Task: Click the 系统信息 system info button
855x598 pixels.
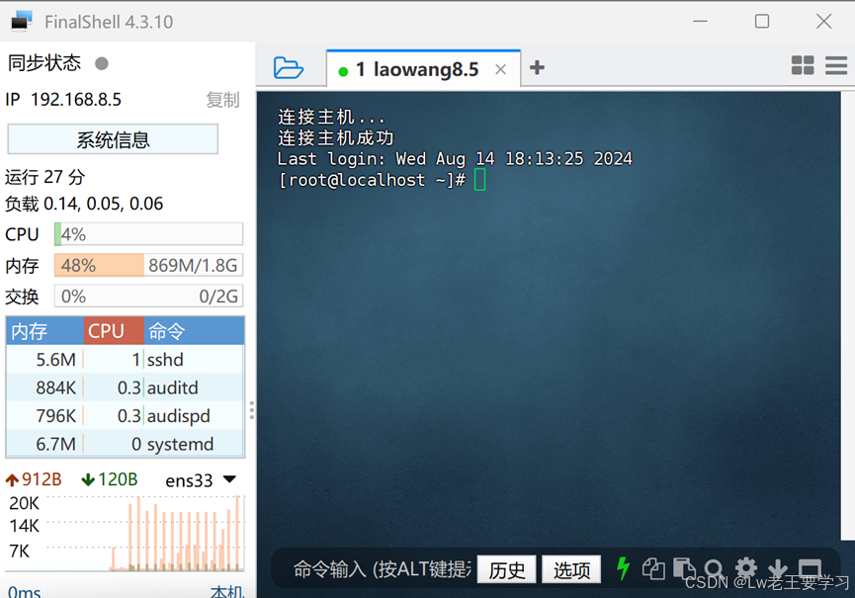Action: (x=113, y=138)
